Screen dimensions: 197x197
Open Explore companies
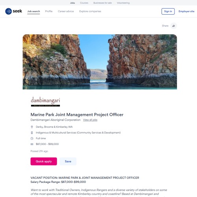tap(90, 11)
